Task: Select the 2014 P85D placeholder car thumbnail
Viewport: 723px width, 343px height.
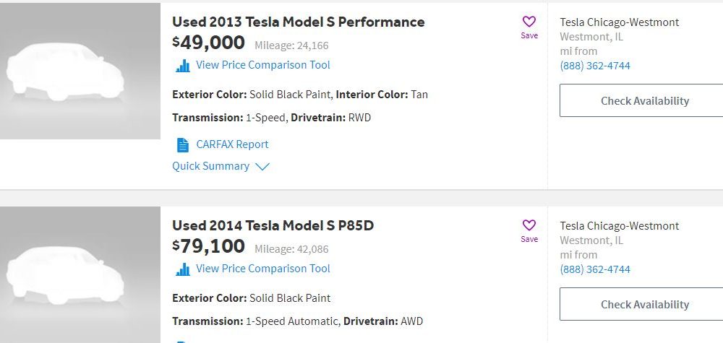Action: click(80, 274)
